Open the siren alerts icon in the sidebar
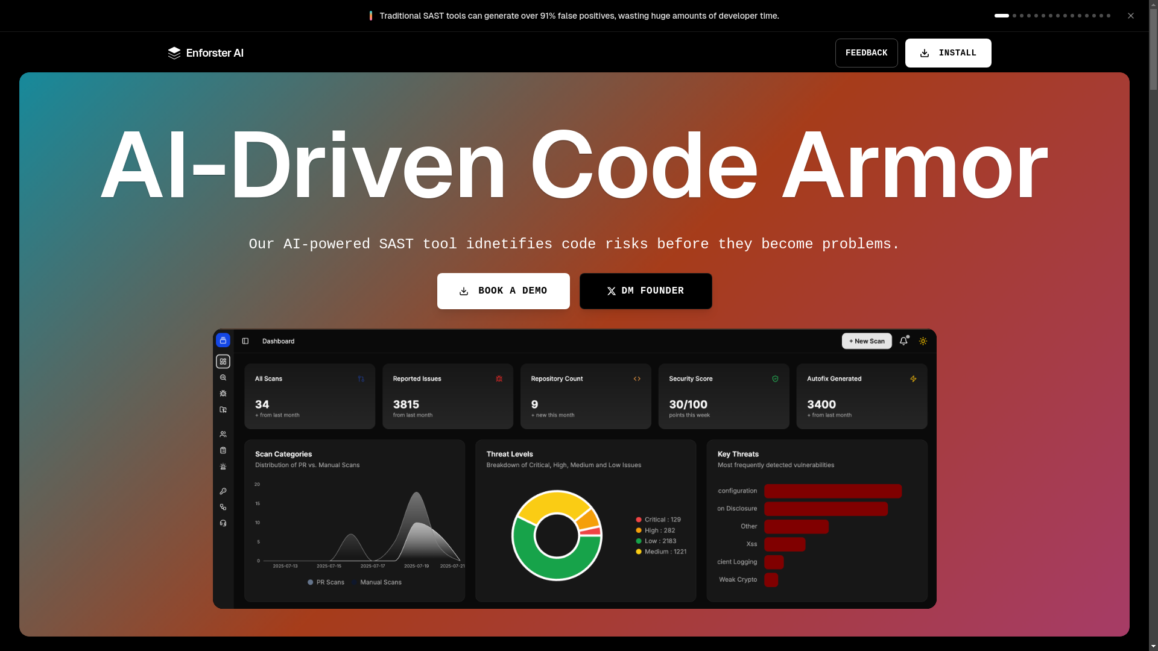Image resolution: width=1158 pixels, height=651 pixels. 223,467
